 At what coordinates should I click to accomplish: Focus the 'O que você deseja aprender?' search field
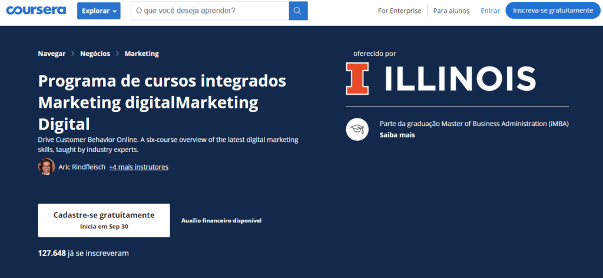[210, 11]
